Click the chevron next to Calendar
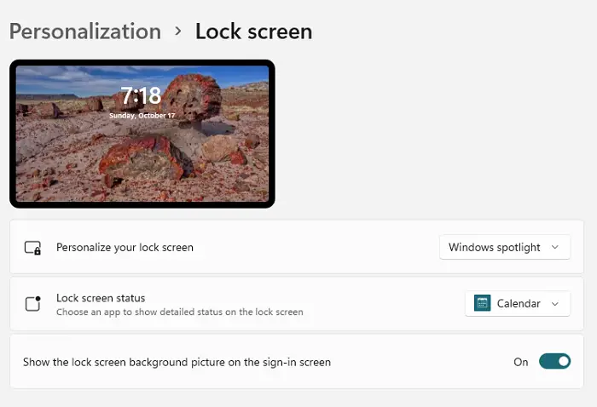This screenshot has width=597, height=407. [554, 304]
